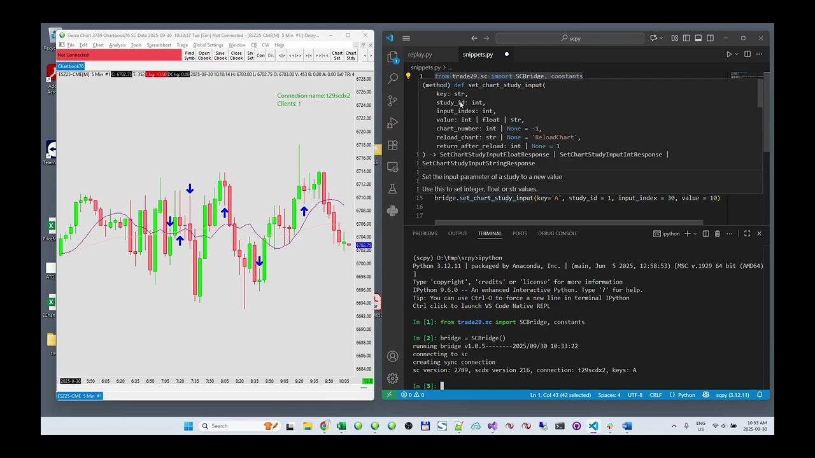Open Sierra Chart Analysis menu

tap(117, 45)
